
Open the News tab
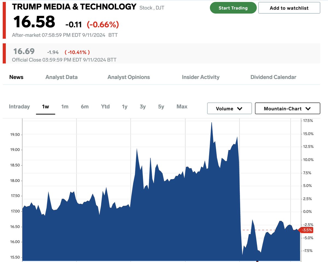[x=16, y=77]
